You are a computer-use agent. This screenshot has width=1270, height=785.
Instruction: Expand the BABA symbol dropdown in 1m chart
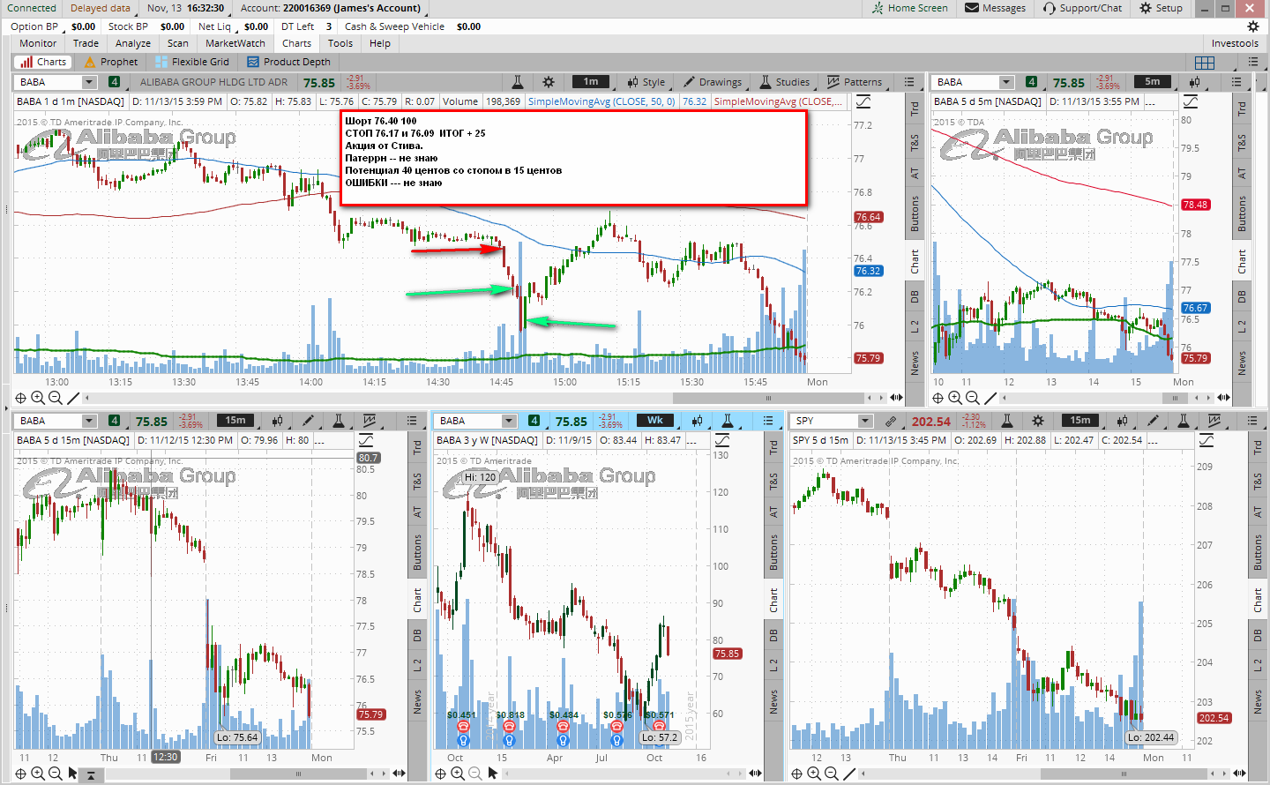point(88,82)
